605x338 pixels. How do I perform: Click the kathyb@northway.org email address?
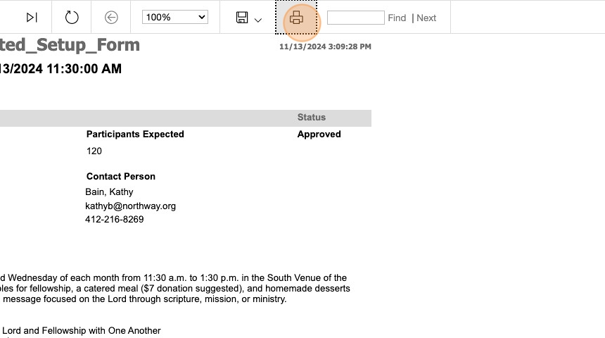[130, 206]
